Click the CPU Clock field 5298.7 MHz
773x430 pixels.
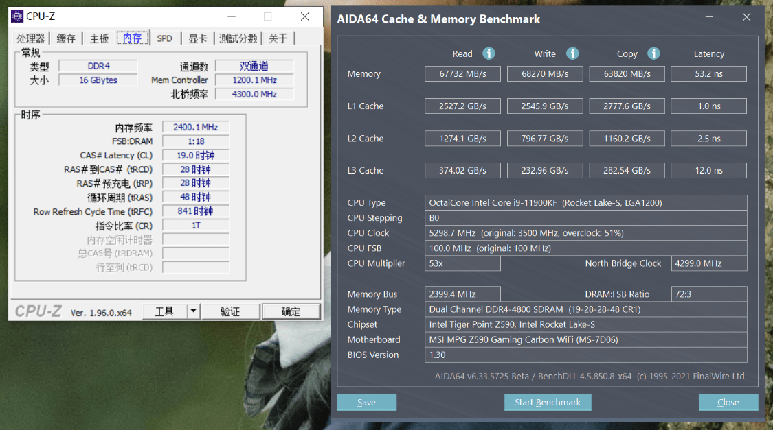pos(585,232)
